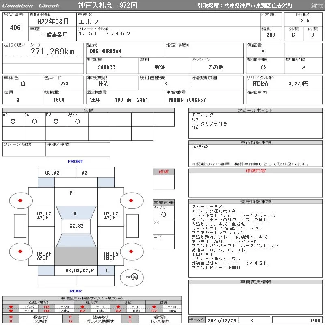
Task: Click the vehicle history 一般事業用
Action: tap(54, 35)
